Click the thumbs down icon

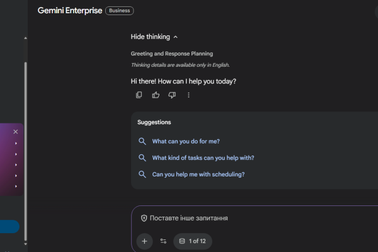172,95
